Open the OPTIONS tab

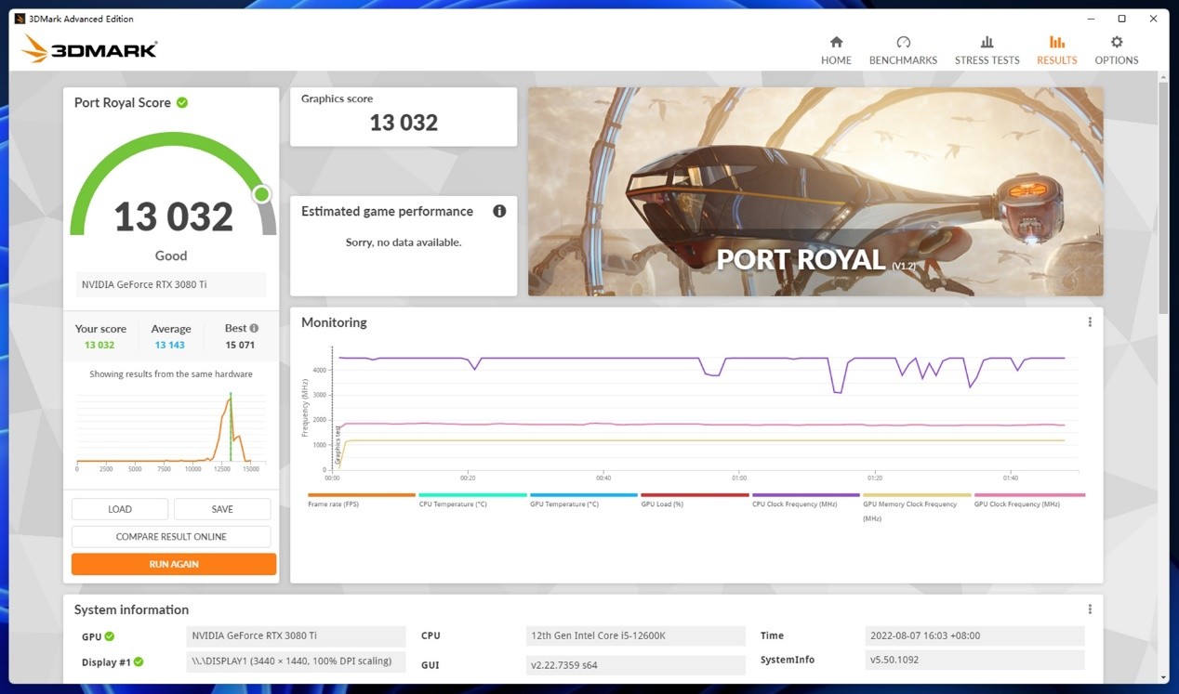(1116, 50)
